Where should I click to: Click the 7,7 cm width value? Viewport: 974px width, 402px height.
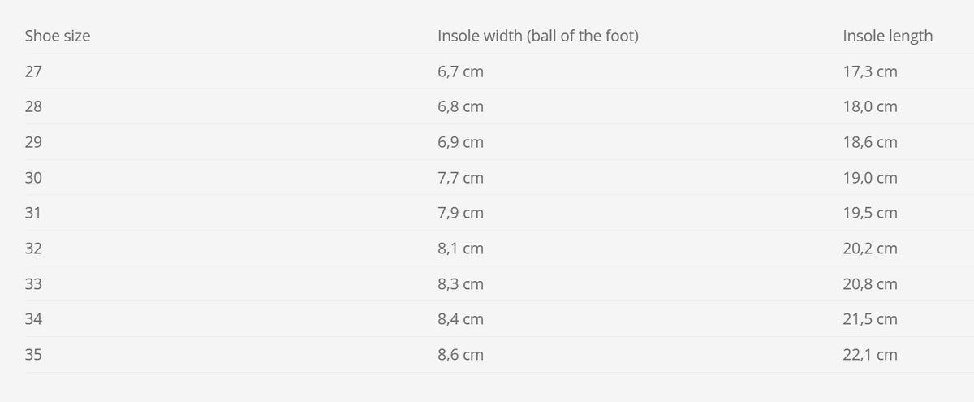(x=460, y=178)
